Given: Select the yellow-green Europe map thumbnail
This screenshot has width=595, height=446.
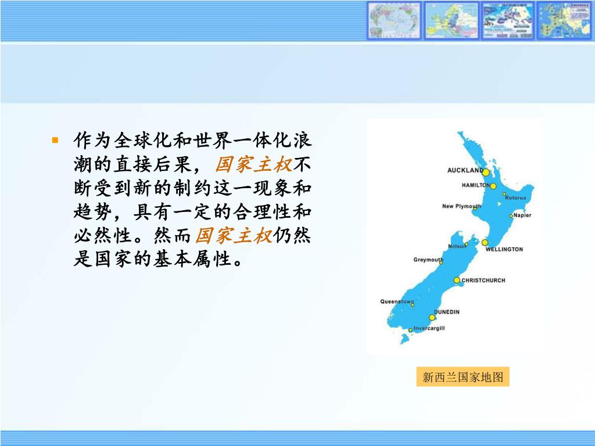Looking at the screenshot, I should [x=451, y=20].
